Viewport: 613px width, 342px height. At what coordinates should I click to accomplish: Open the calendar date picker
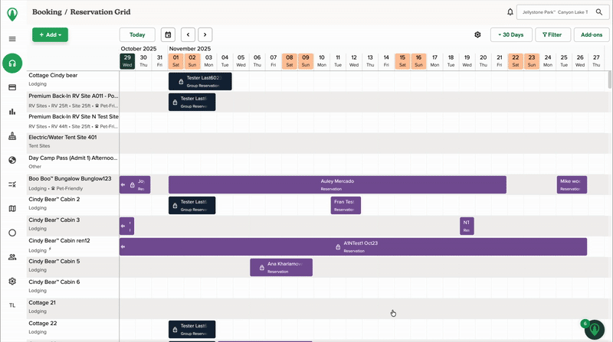pyautogui.click(x=168, y=34)
